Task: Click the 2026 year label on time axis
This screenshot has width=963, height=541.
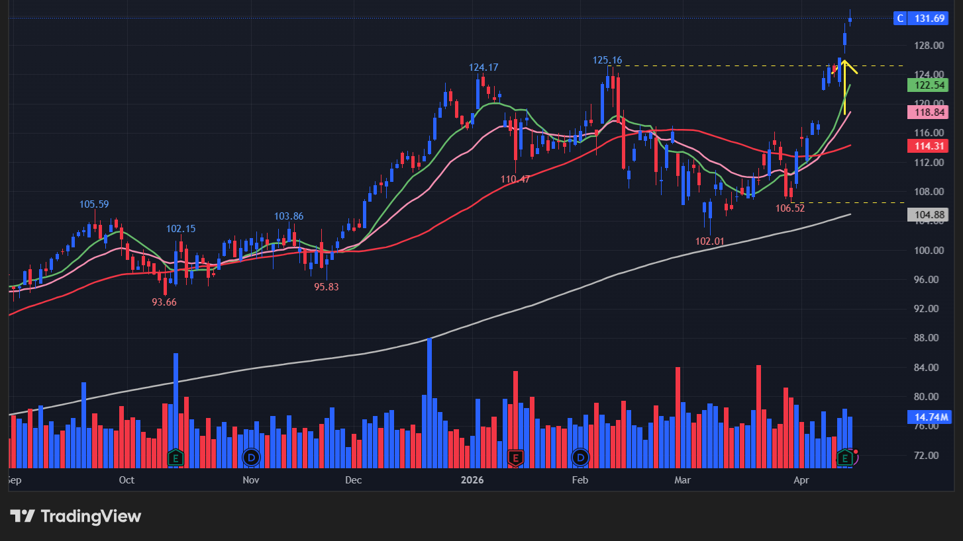Action: click(472, 479)
